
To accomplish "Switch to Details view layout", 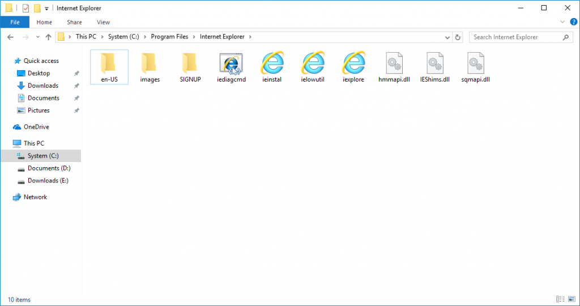I will [x=560, y=299].
